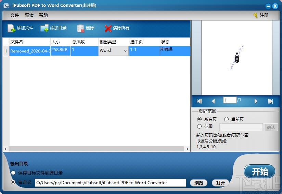Click the Browse (浏览) button

(x=198, y=183)
